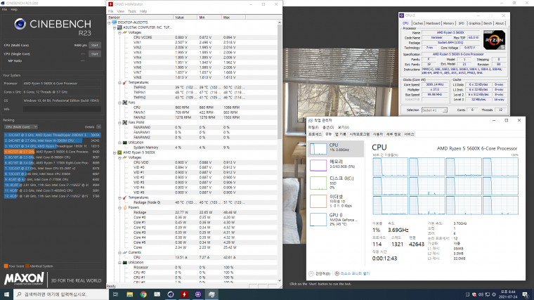The height and width of the screenshot is (300, 534).
Task: Collapse the Fans group in HWMonitor
Action: pos(120,103)
